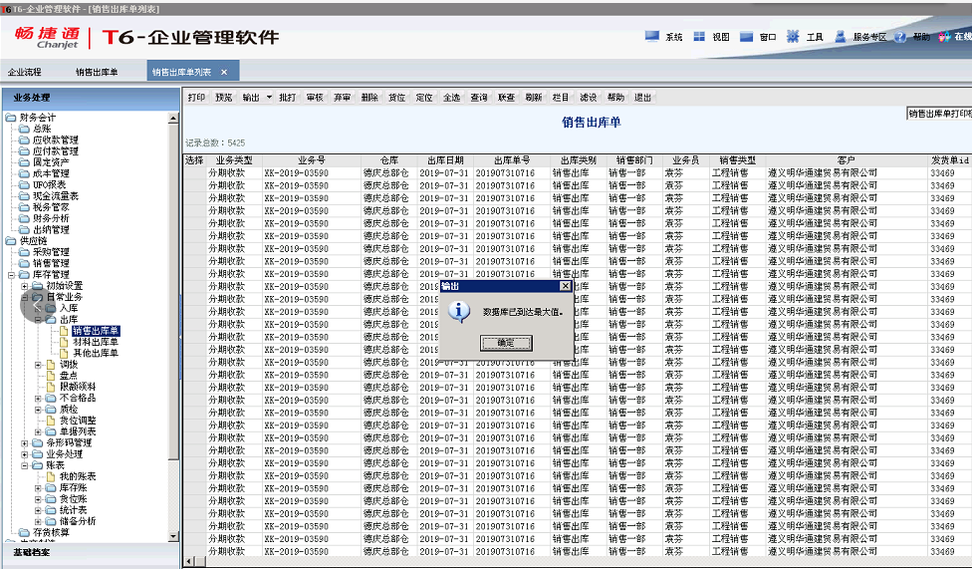The width and height of the screenshot is (972, 569).
Task: Click the 业务处理 panel header
Action: (x=91, y=98)
